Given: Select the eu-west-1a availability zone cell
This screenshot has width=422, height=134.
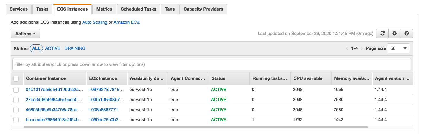Looking at the screenshot, I should (141, 110).
